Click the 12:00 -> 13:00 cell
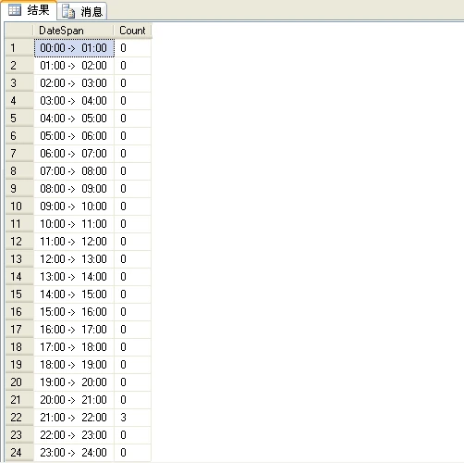The height and width of the screenshot is (463, 464). pos(74,259)
